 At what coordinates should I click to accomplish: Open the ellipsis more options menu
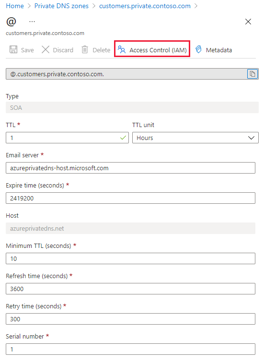(32, 22)
